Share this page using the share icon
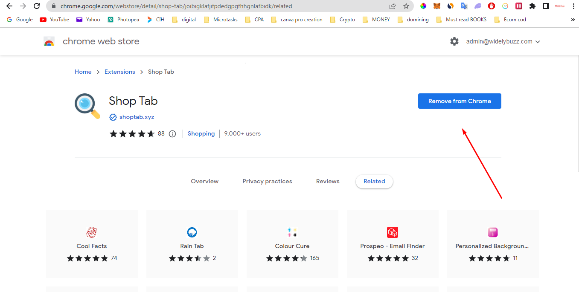Screen dimensions: 579x292 point(393,6)
